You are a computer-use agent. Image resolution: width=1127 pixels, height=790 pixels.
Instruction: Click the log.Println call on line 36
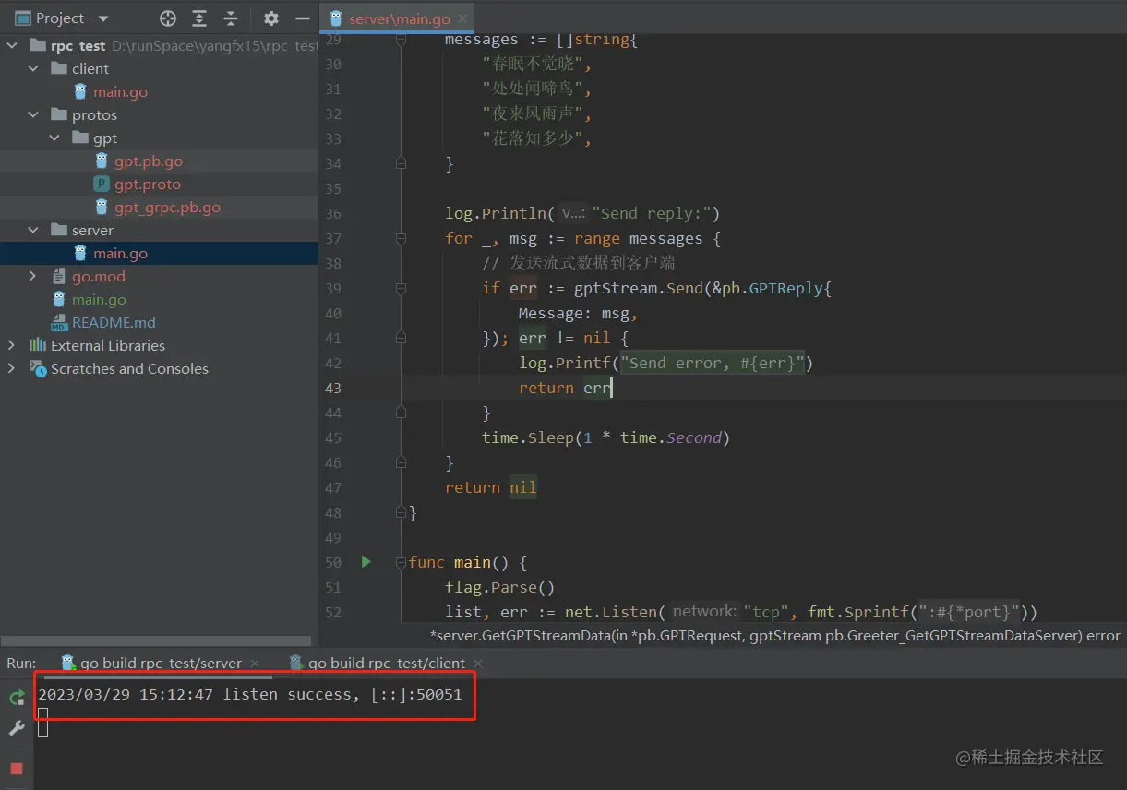click(582, 213)
